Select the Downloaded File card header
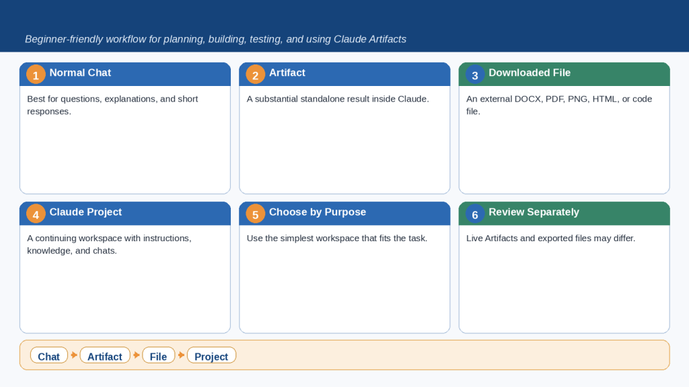The height and width of the screenshot is (387, 689). pos(565,74)
